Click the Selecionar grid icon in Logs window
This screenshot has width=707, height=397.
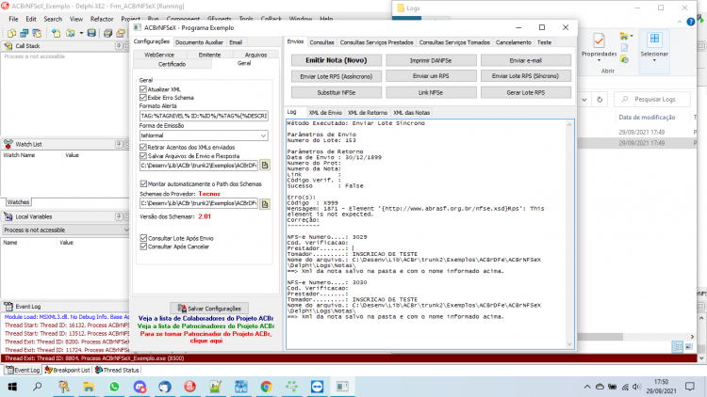click(654, 39)
